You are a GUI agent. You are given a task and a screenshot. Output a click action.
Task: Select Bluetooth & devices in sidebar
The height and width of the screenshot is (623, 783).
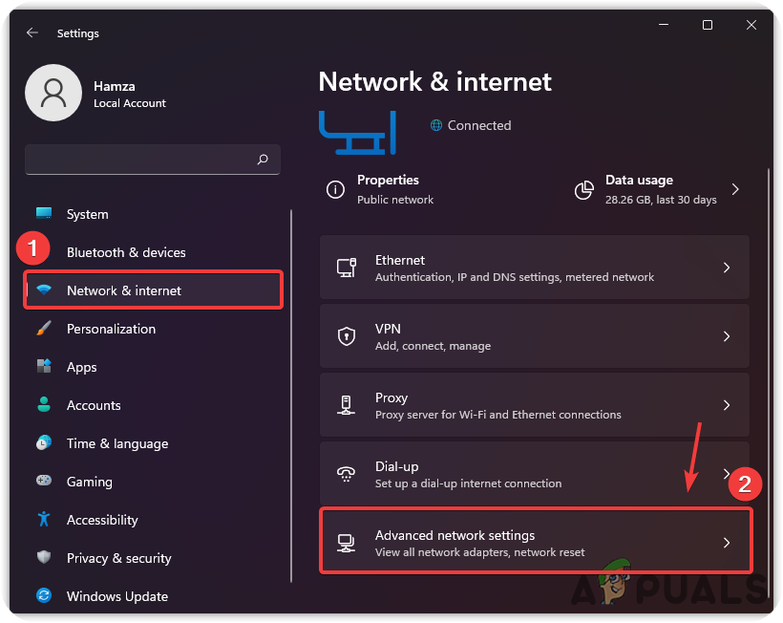[x=126, y=252]
